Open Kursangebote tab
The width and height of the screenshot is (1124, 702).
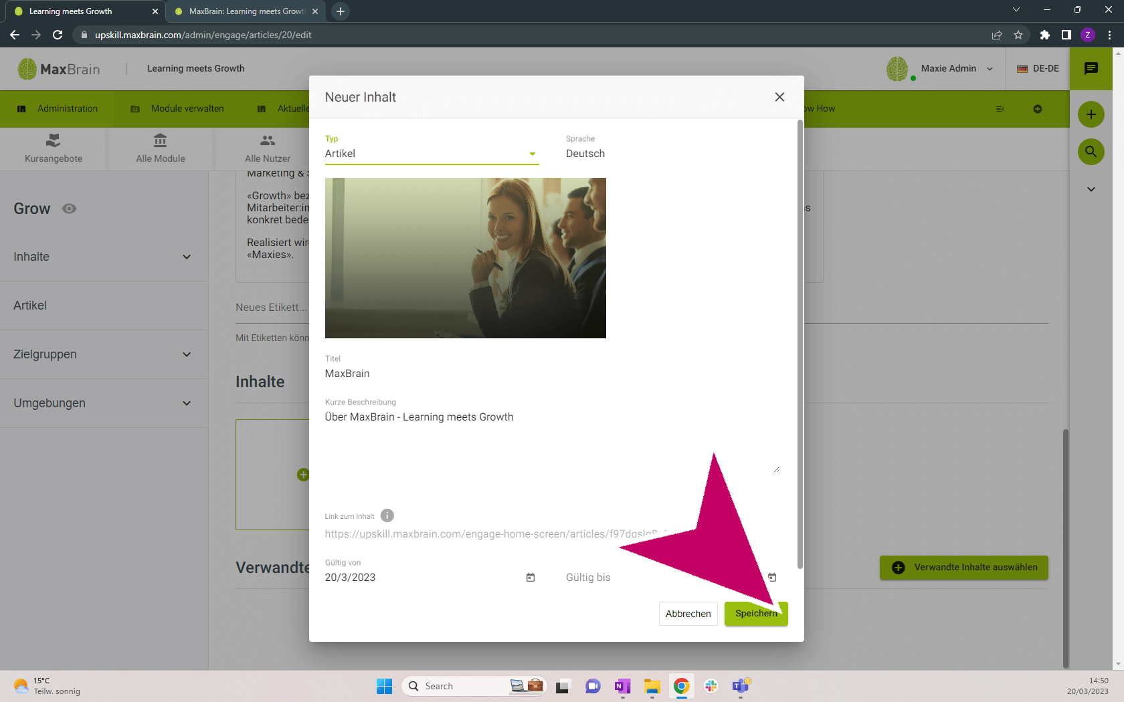click(x=54, y=148)
